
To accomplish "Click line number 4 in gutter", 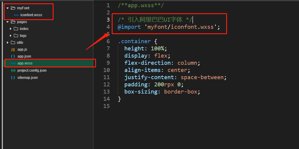I will coord(108,27).
